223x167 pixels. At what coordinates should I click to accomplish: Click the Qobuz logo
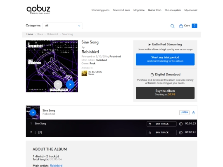pyautogui.click(x=38, y=9)
